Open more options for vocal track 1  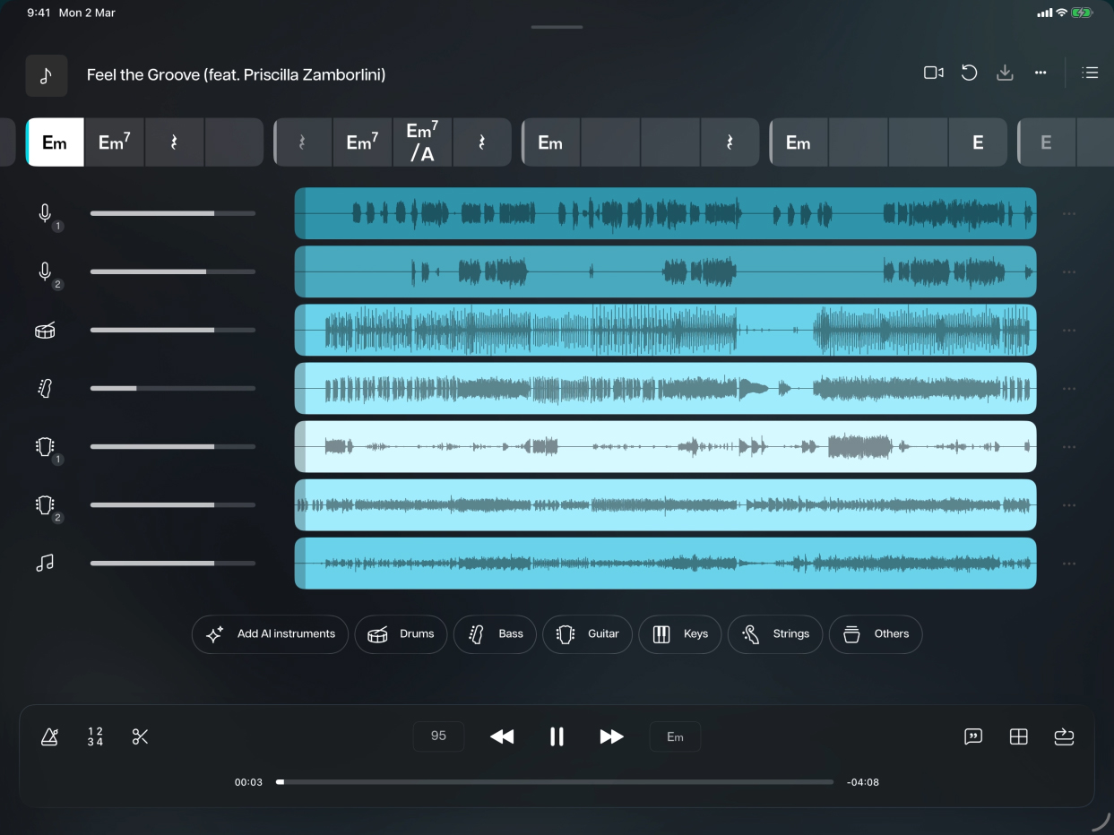(x=1069, y=213)
